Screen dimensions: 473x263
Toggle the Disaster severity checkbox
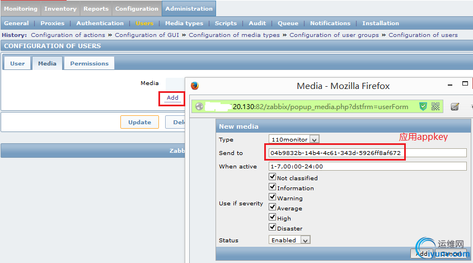click(273, 227)
